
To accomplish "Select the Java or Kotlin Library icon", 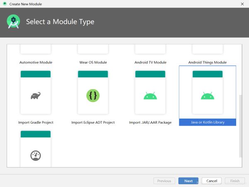I will (207, 96).
